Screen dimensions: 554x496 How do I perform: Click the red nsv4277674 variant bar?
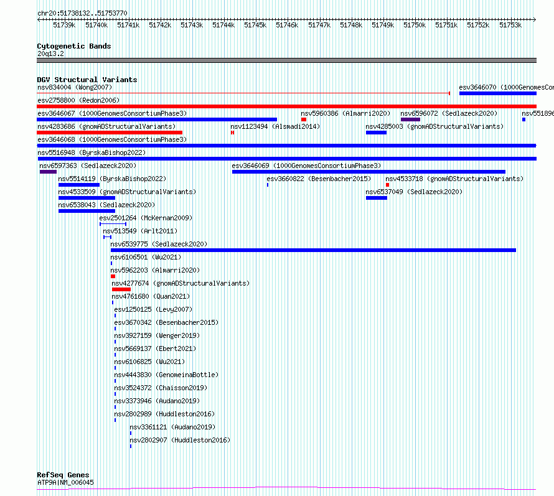click(x=121, y=289)
